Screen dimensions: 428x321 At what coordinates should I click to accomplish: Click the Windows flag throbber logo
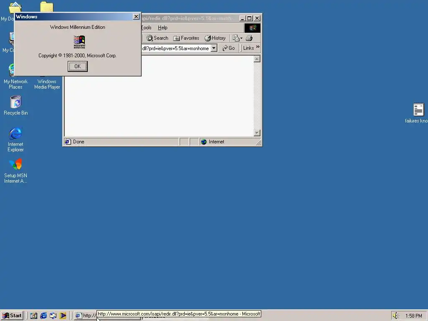(252, 28)
